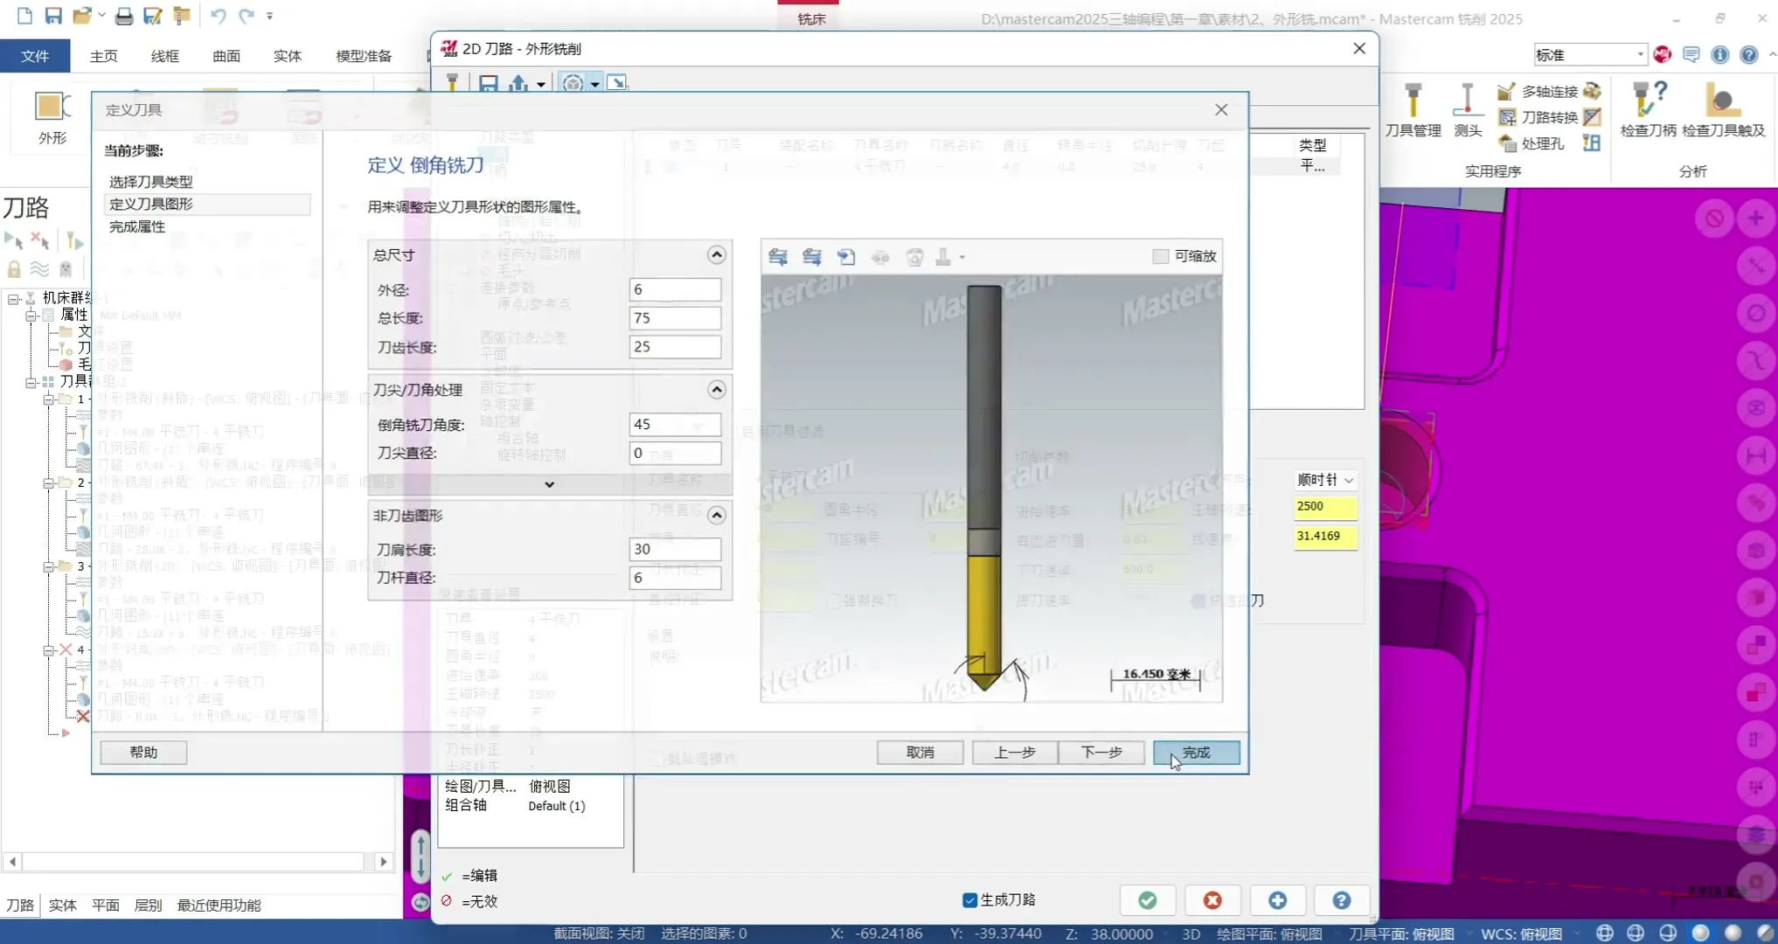1778x944 pixels.
Task: Click the red X cancel icon at bottom
Action: point(1212,900)
